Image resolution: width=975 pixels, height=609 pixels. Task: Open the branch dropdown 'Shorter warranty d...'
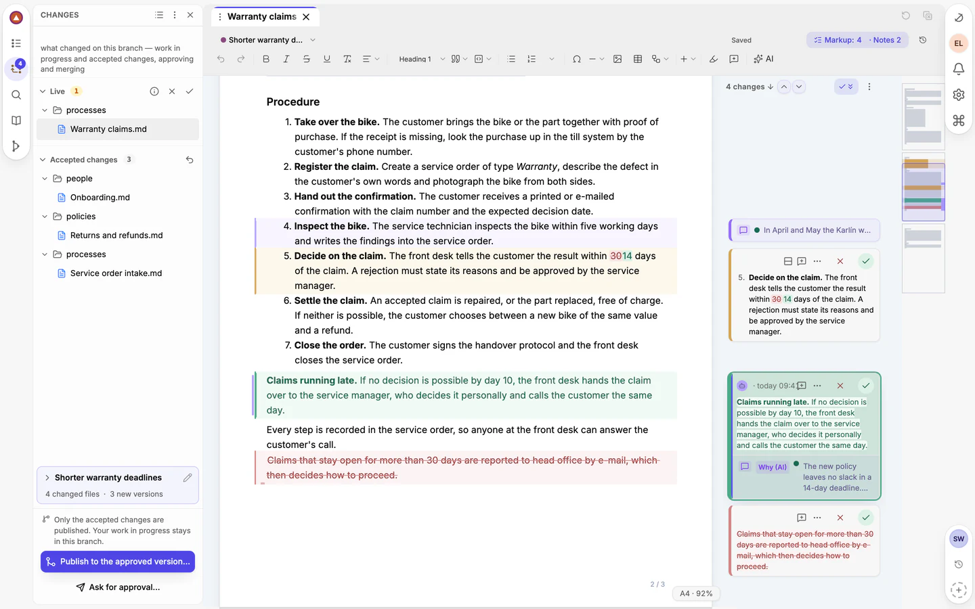coord(268,40)
